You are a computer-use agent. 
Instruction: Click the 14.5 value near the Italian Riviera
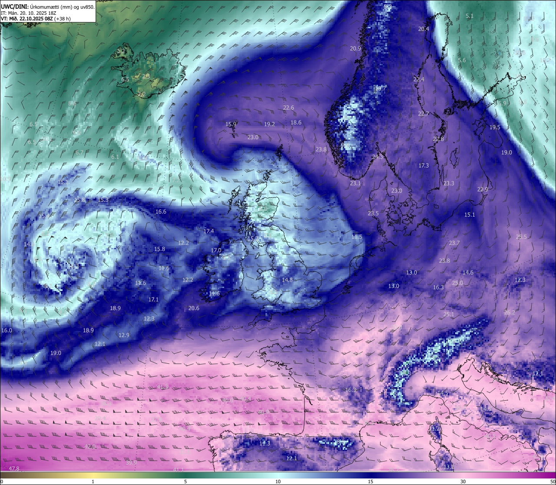coord(443,393)
